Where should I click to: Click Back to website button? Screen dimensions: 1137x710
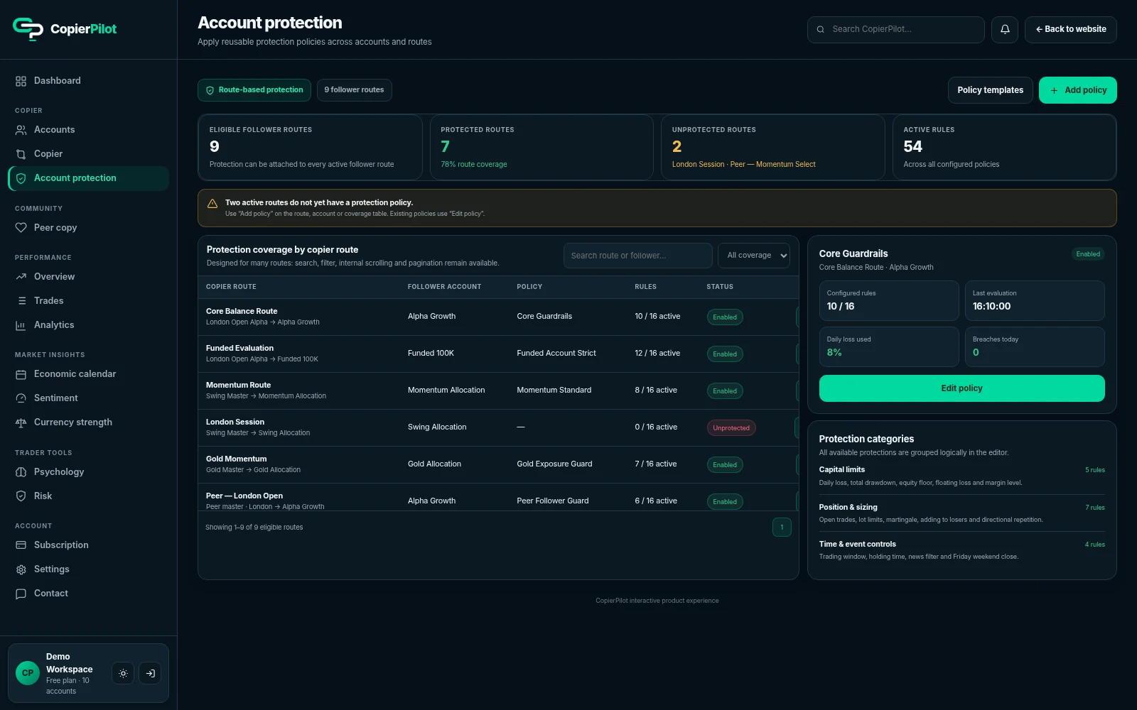pos(1071,30)
